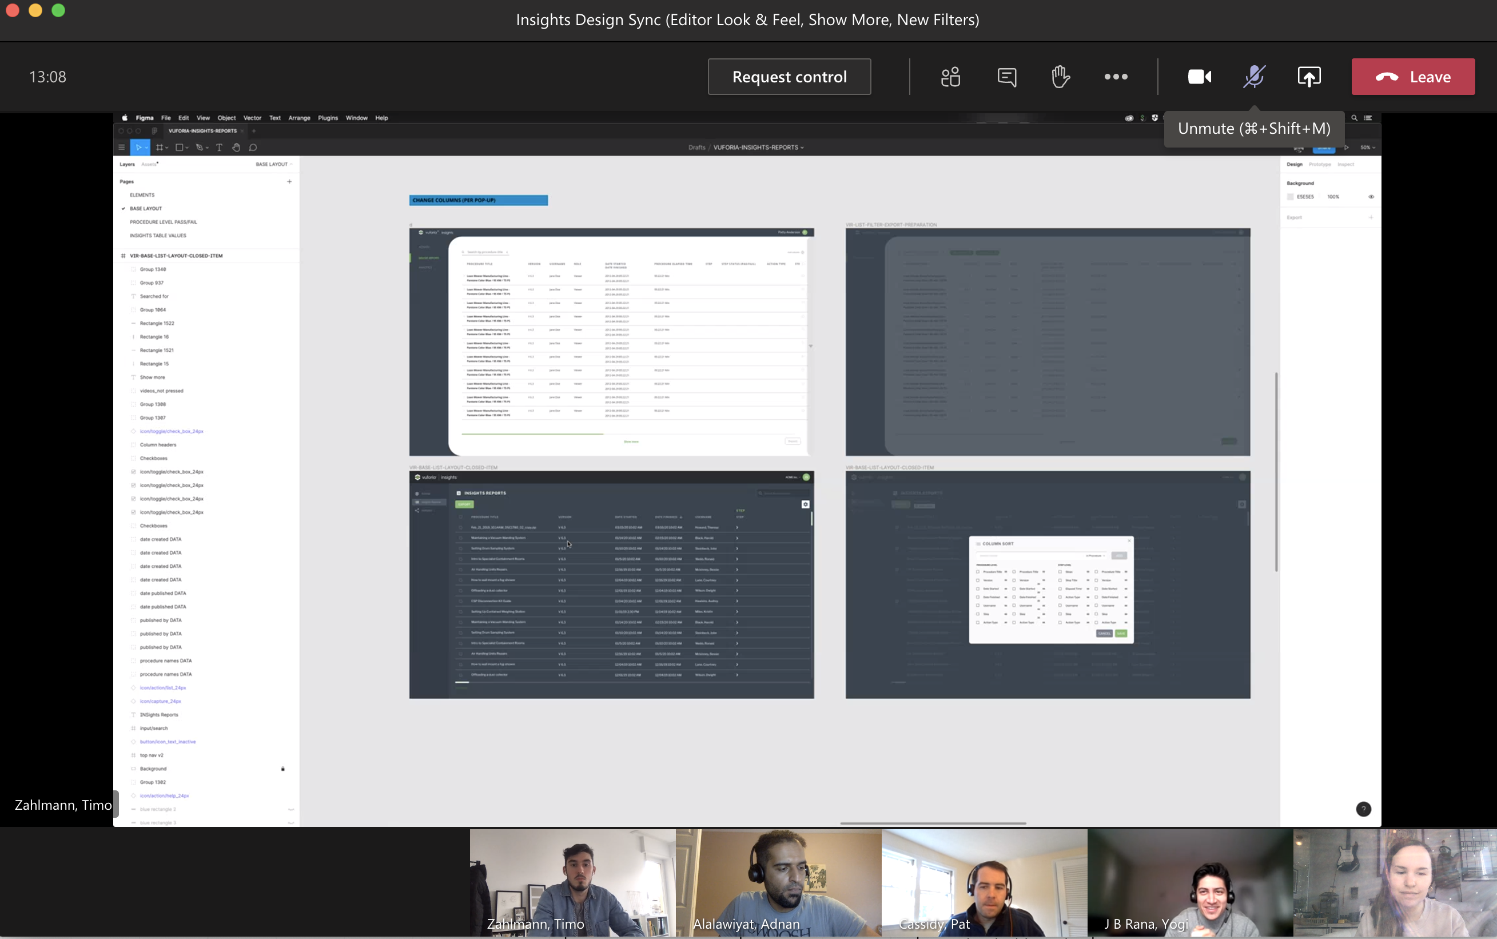Image resolution: width=1497 pixels, height=939 pixels.
Task: Leave the meeting
Action: tap(1412, 77)
